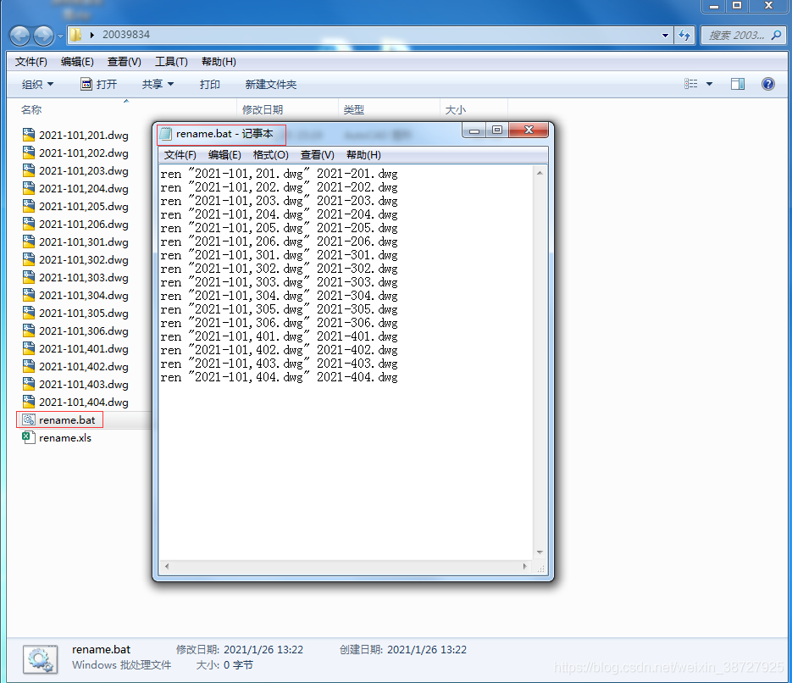The image size is (792, 683).
Task: Click the refresh button next to address bar
Action: 684,36
